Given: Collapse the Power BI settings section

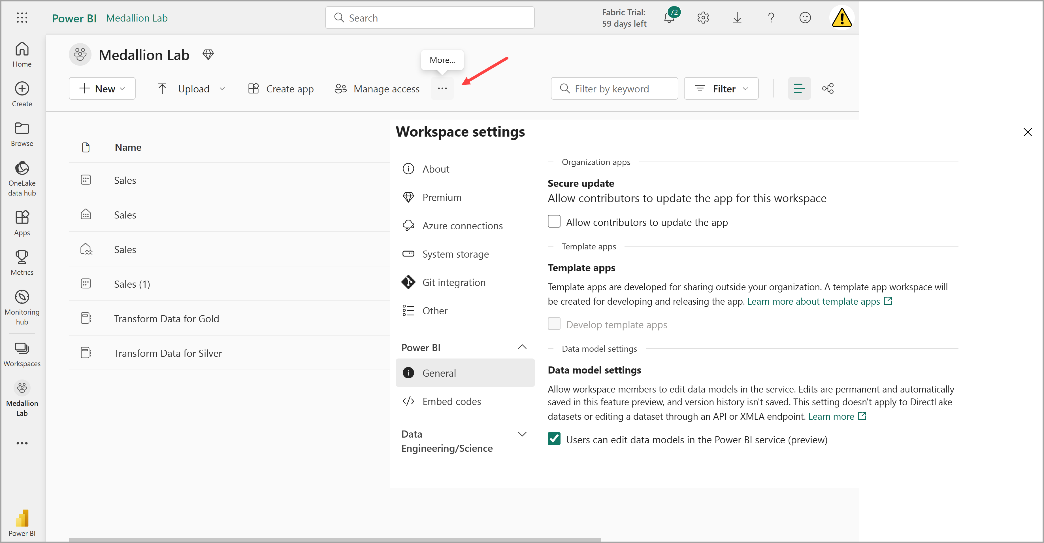Looking at the screenshot, I should tap(522, 347).
